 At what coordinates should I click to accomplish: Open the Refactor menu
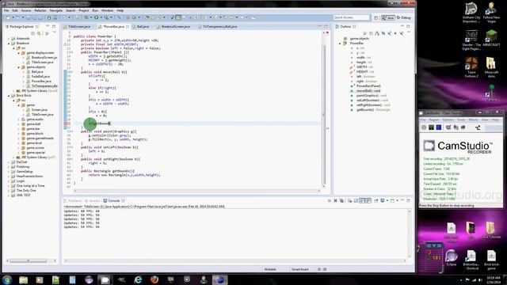click(x=40, y=10)
